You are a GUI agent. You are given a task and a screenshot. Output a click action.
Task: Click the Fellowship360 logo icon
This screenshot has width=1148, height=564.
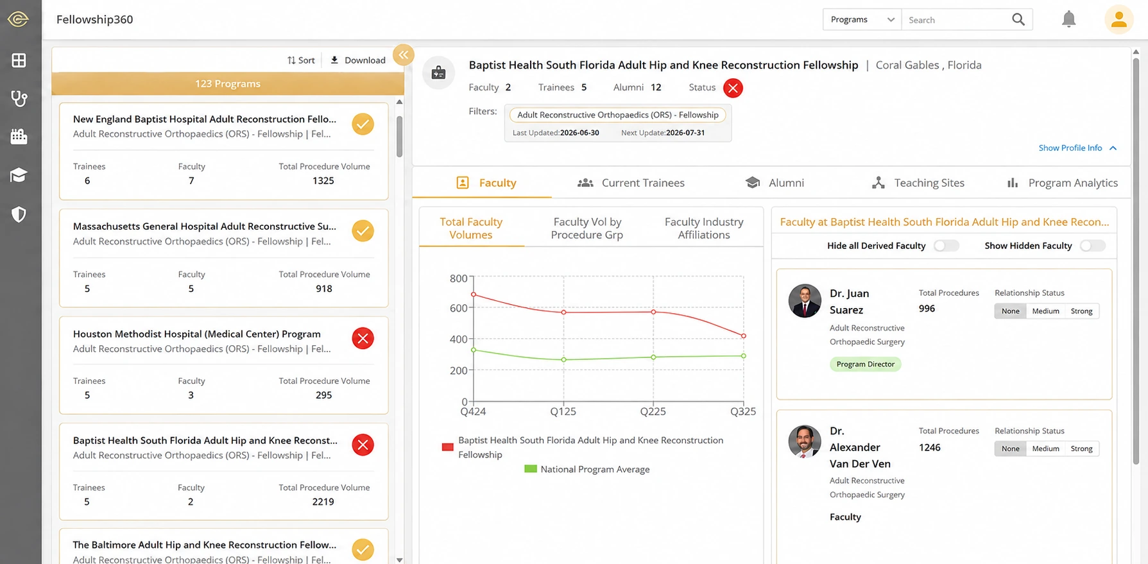point(18,19)
